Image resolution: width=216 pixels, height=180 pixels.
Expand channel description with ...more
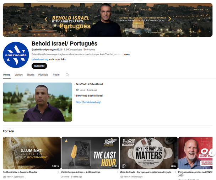(126, 54)
